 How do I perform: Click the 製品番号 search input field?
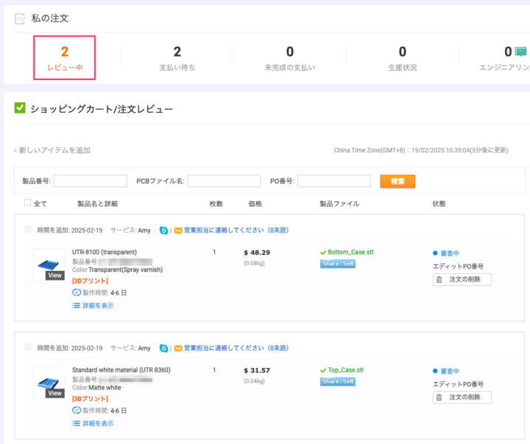[85, 181]
